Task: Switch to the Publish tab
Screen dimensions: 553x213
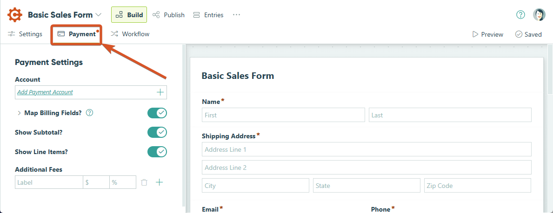Action: click(168, 15)
